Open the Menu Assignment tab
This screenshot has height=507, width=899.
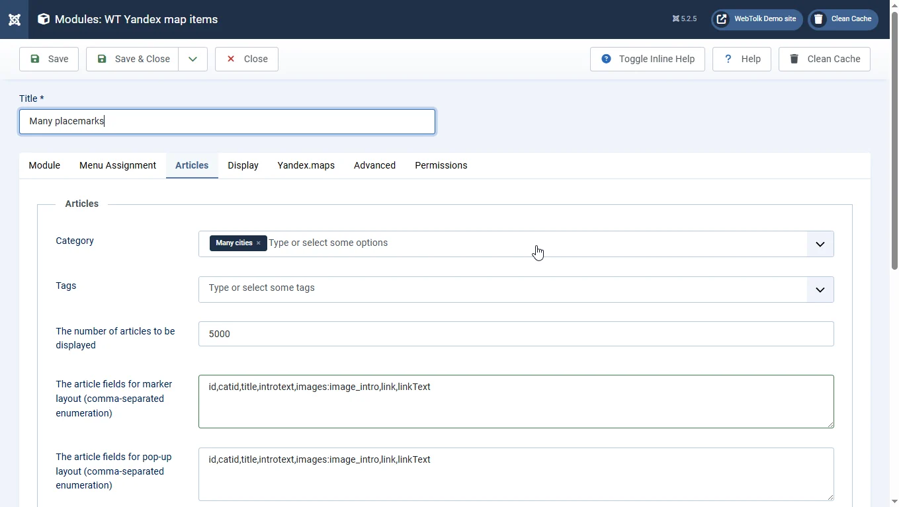point(118,165)
